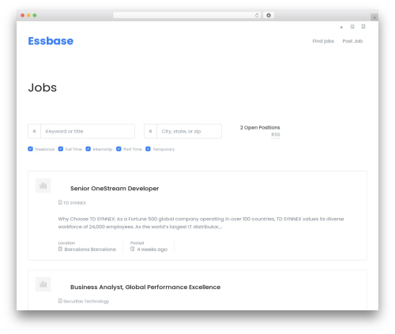Click the City, state, or zip field
This screenshot has width=395, height=334.
click(x=189, y=131)
